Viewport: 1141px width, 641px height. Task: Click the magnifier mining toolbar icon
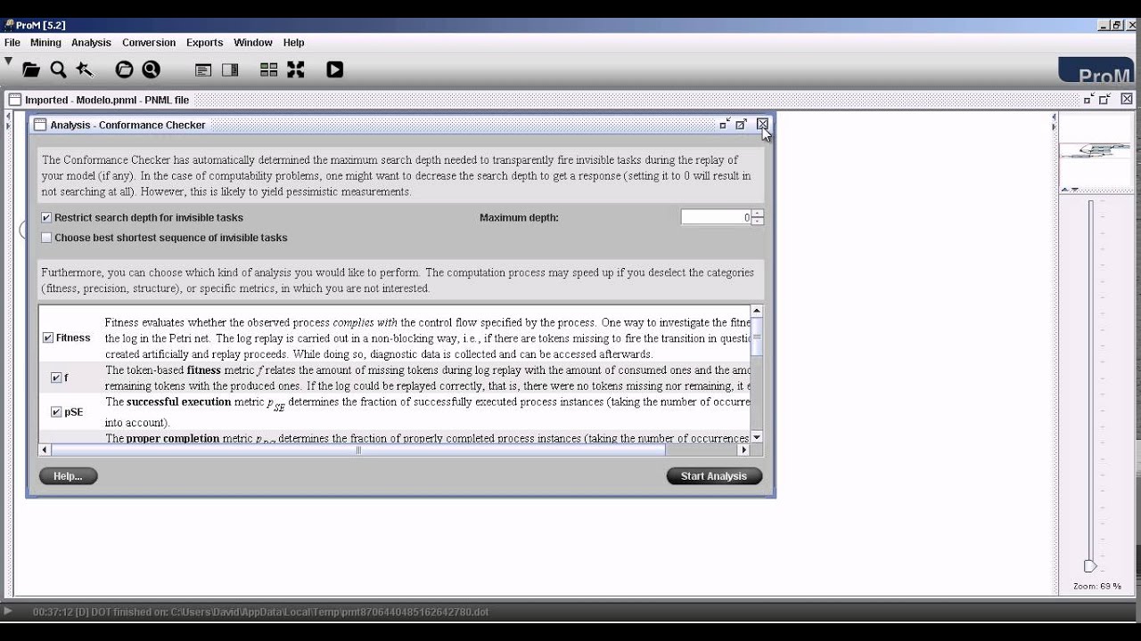[59, 69]
